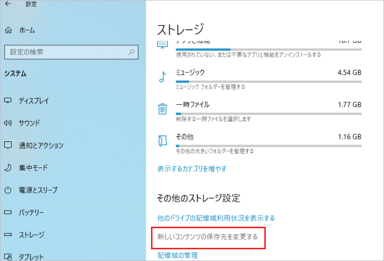This screenshot has height=261, width=384.
Task: Click the back arrow in title bar
Action: click(x=8, y=5)
